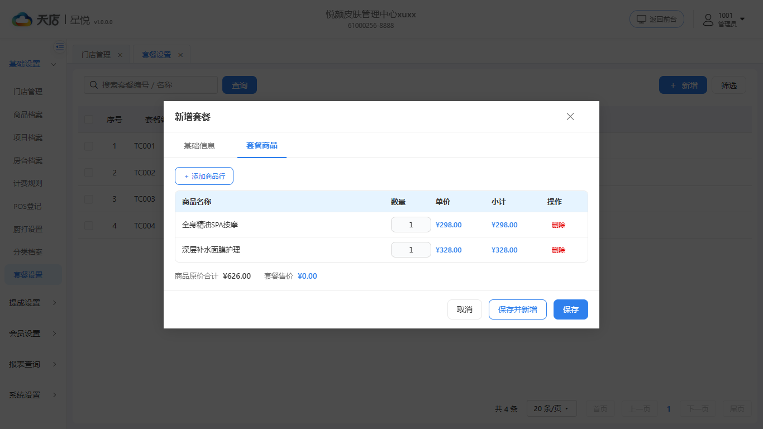Viewport: 763px width, 429px height.
Task: Click the 首页 pagination button
Action: click(x=600, y=409)
